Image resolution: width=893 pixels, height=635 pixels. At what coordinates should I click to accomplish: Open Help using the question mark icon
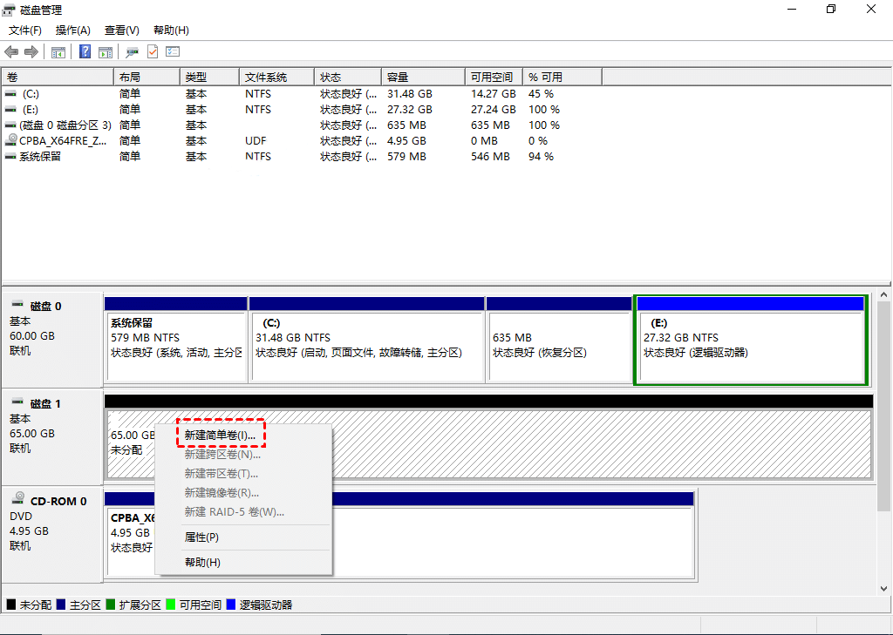(84, 51)
